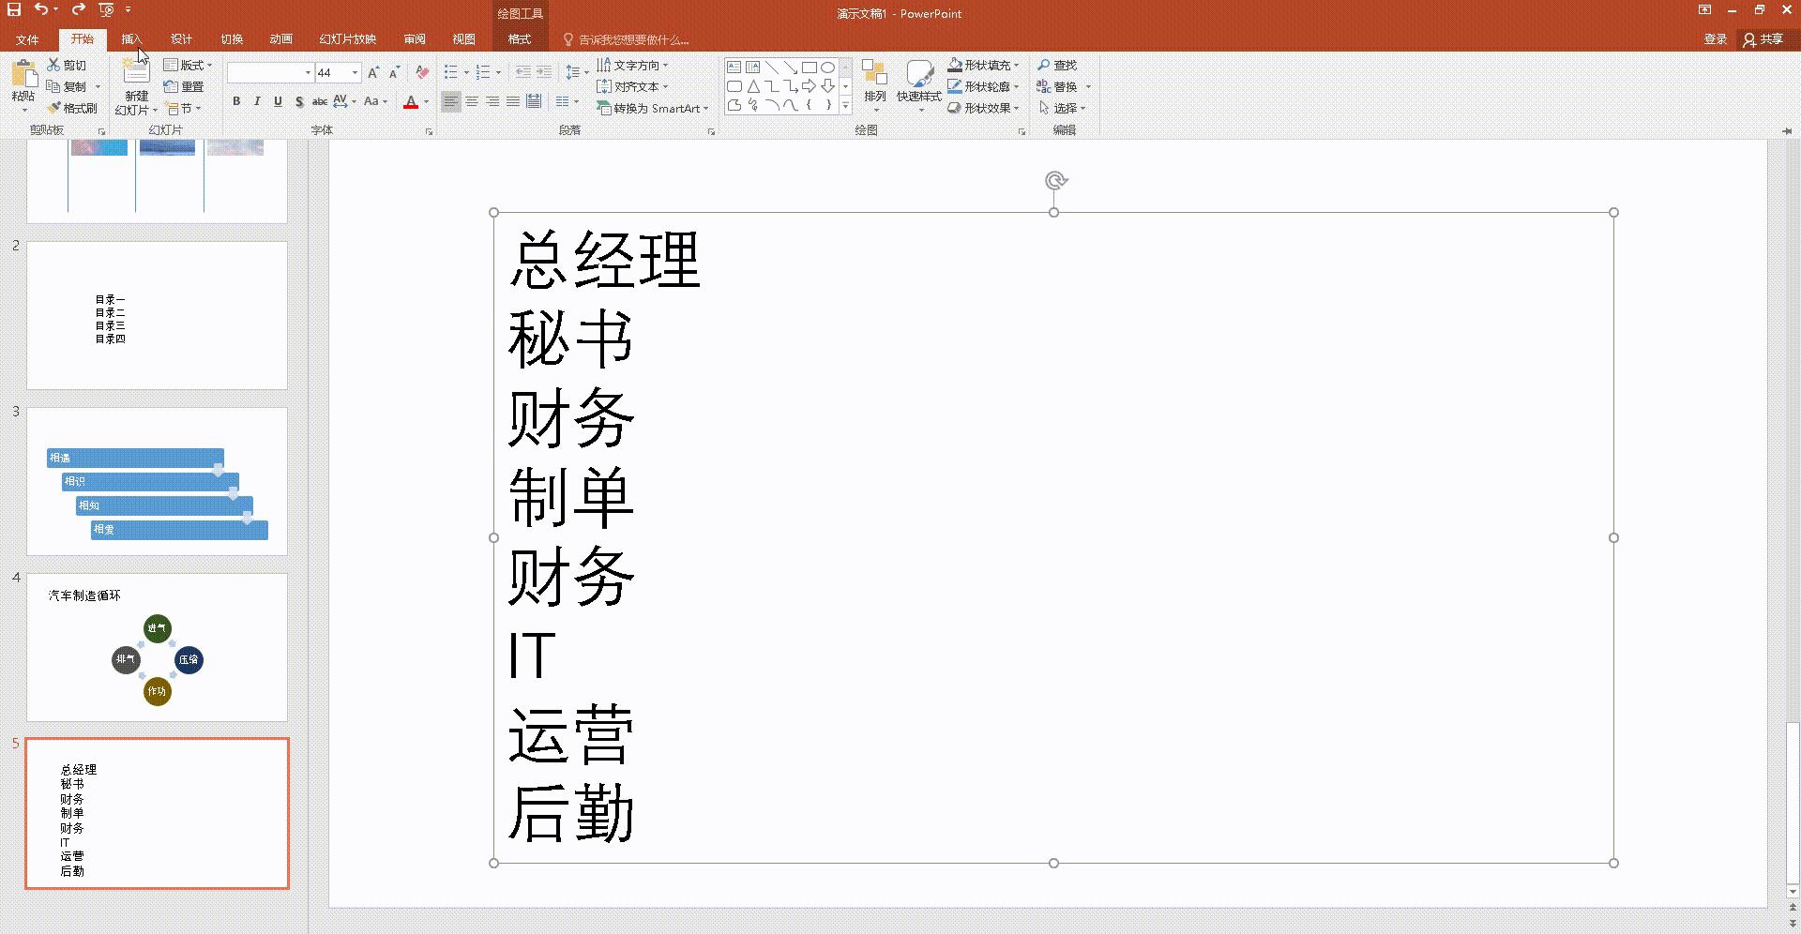
Task: Open the 替换 replace function
Action: (1062, 86)
